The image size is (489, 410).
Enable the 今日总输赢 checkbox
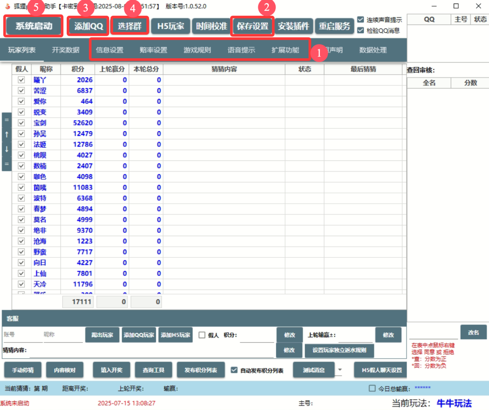(372, 388)
